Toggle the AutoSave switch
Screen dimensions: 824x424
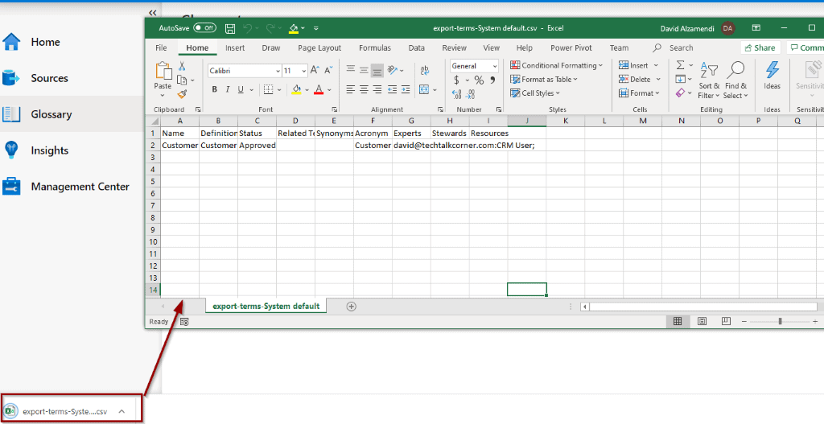click(205, 28)
